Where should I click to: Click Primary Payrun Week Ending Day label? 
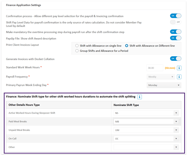point(26,85)
